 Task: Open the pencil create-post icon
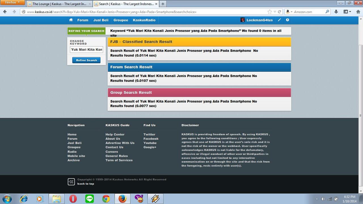279,20
